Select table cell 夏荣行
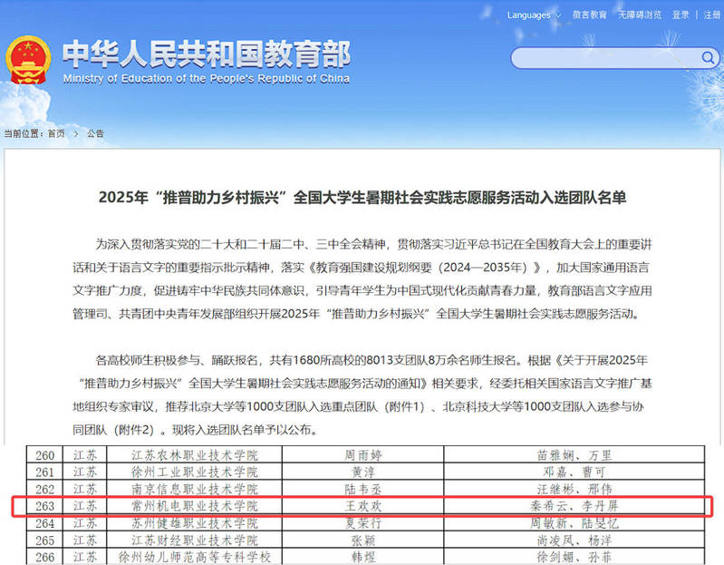Viewport: 724px width, 565px height. coord(363,523)
